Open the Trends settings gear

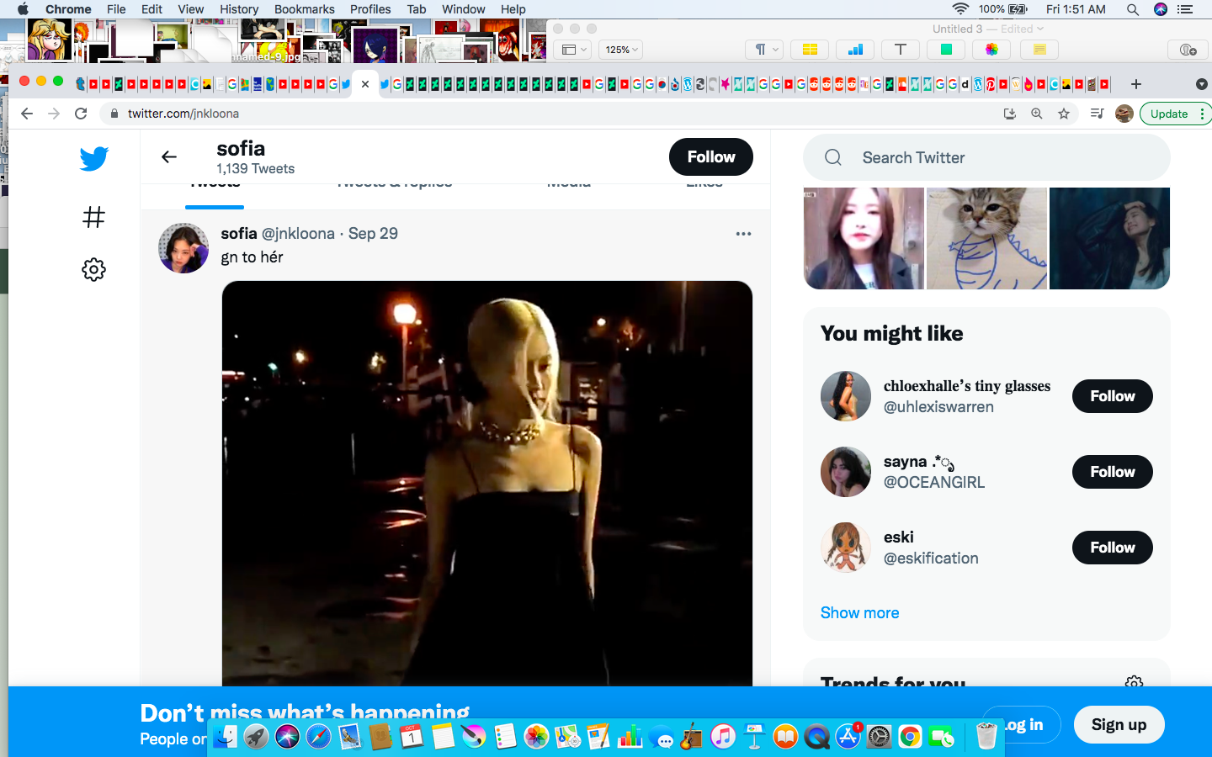point(1135,682)
